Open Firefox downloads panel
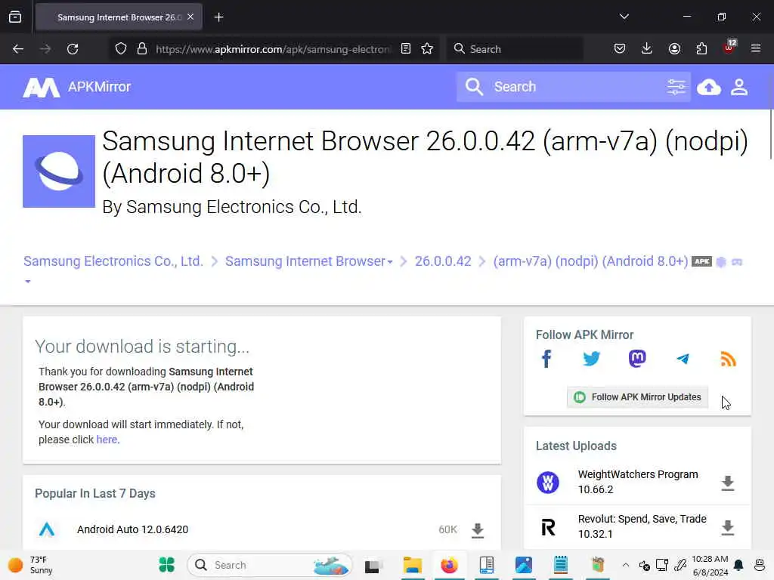The image size is (774, 580). [x=647, y=48]
